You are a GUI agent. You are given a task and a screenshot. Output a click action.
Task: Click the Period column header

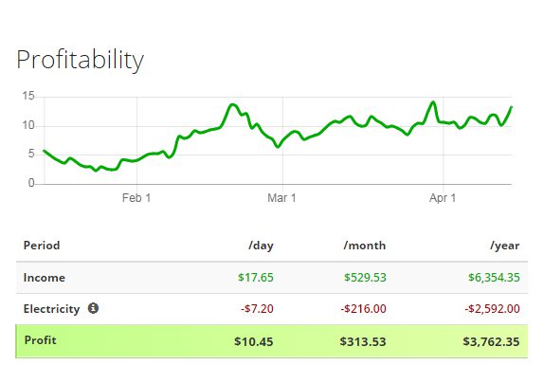coord(42,246)
